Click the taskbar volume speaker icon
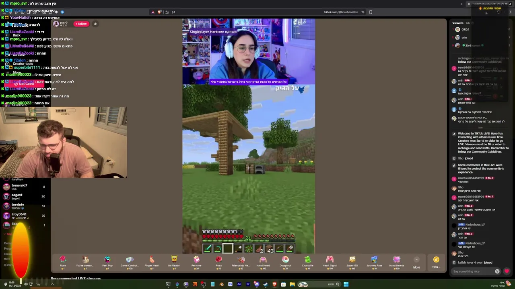This screenshot has height=289, width=515. click(26, 284)
